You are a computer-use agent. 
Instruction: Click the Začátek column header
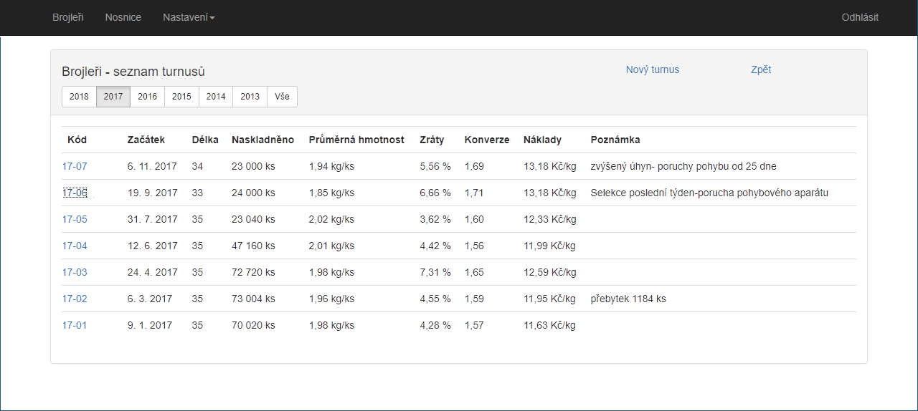146,140
